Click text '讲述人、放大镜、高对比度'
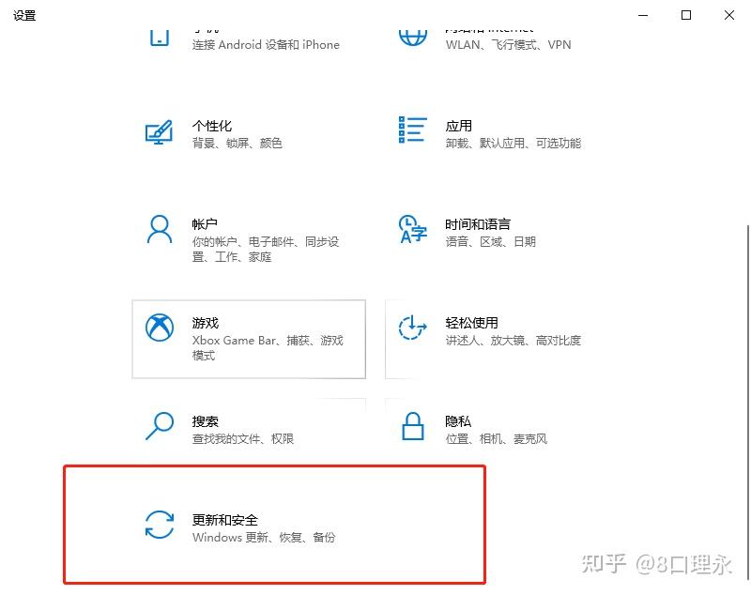This screenshot has height=595, width=751. [513, 341]
